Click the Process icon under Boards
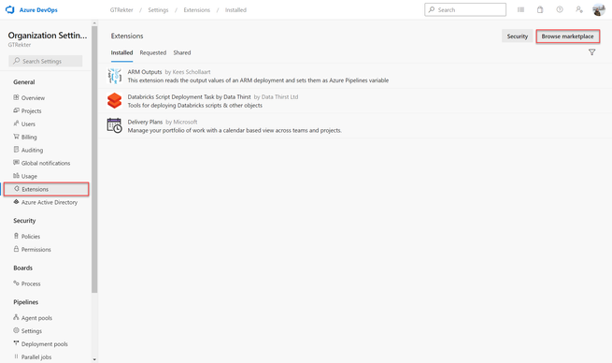 [x=16, y=283]
